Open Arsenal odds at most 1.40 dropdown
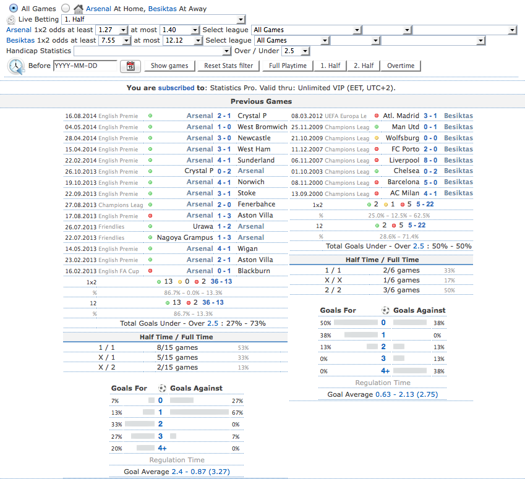Screen dimensions: 525x479 [179, 30]
